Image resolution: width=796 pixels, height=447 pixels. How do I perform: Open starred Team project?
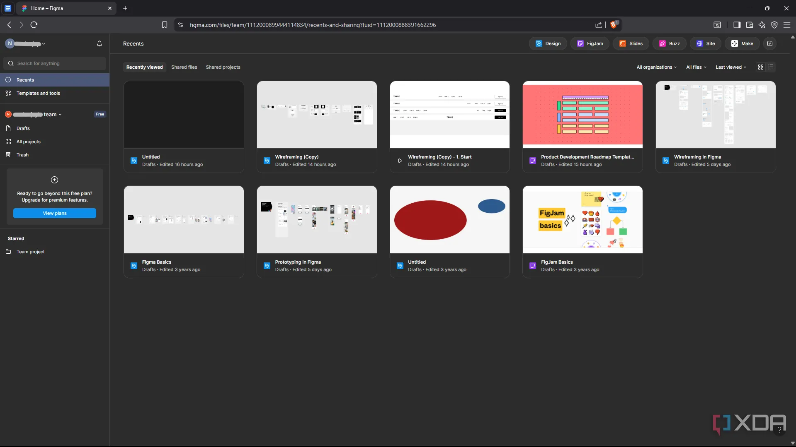[x=55, y=252]
